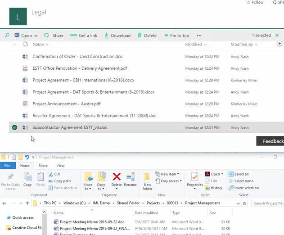Click Invert selection in ribbon
284x235 pixels.
pyautogui.click(x=244, y=188)
